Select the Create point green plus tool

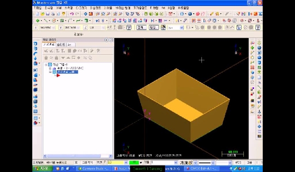38,21
